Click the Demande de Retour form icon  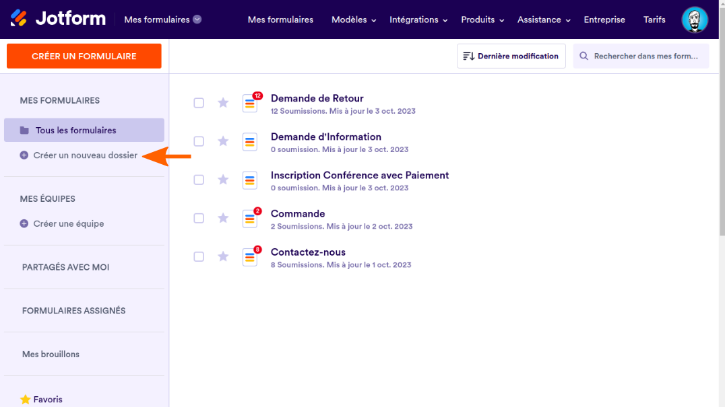click(x=250, y=104)
